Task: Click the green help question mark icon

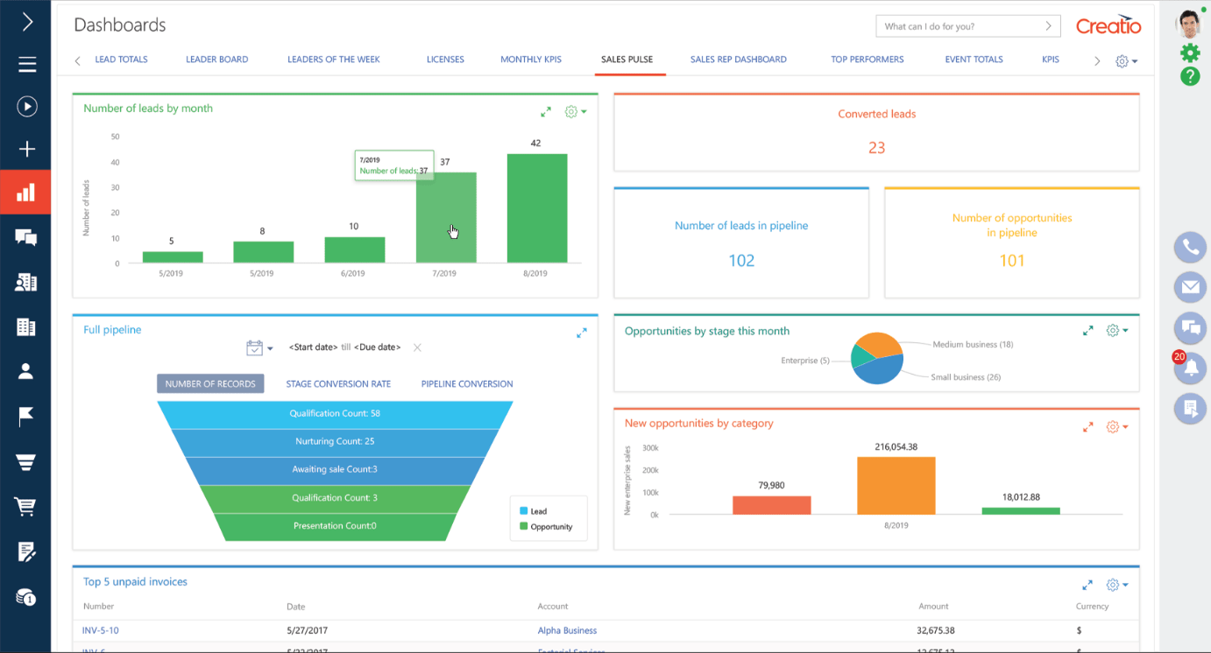Action: click(1189, 76)
